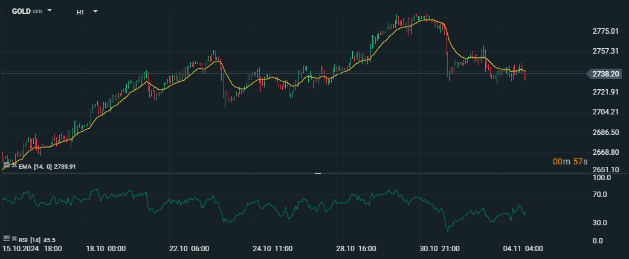The height and width of the screenshot is (259, 629).
Task: Click the RSI 30.0 level label
Action: point(601,223)
